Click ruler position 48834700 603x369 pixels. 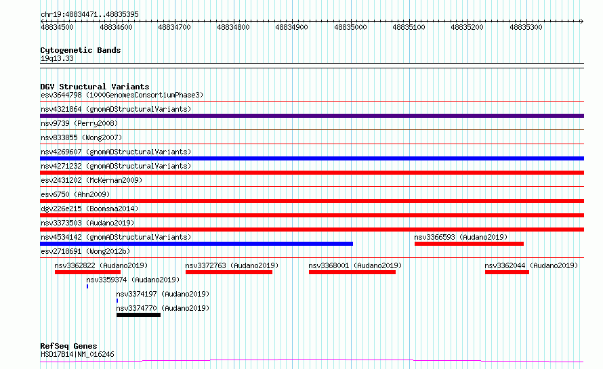[x=175, y=27]
